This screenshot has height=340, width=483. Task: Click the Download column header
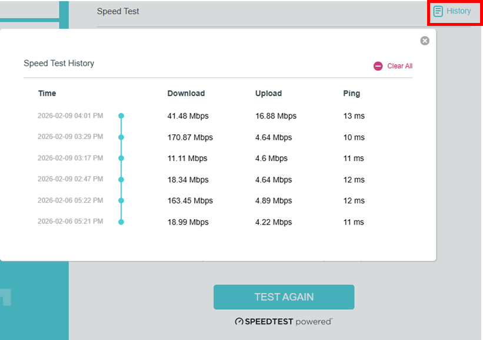point(186,93)
